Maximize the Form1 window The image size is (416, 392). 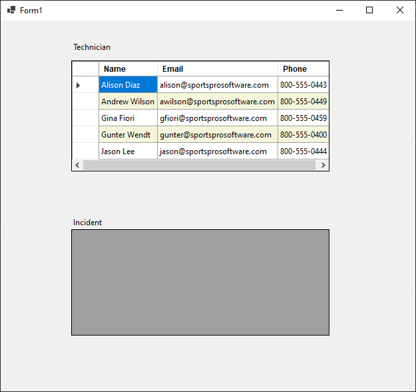click(x=369, y=11)
